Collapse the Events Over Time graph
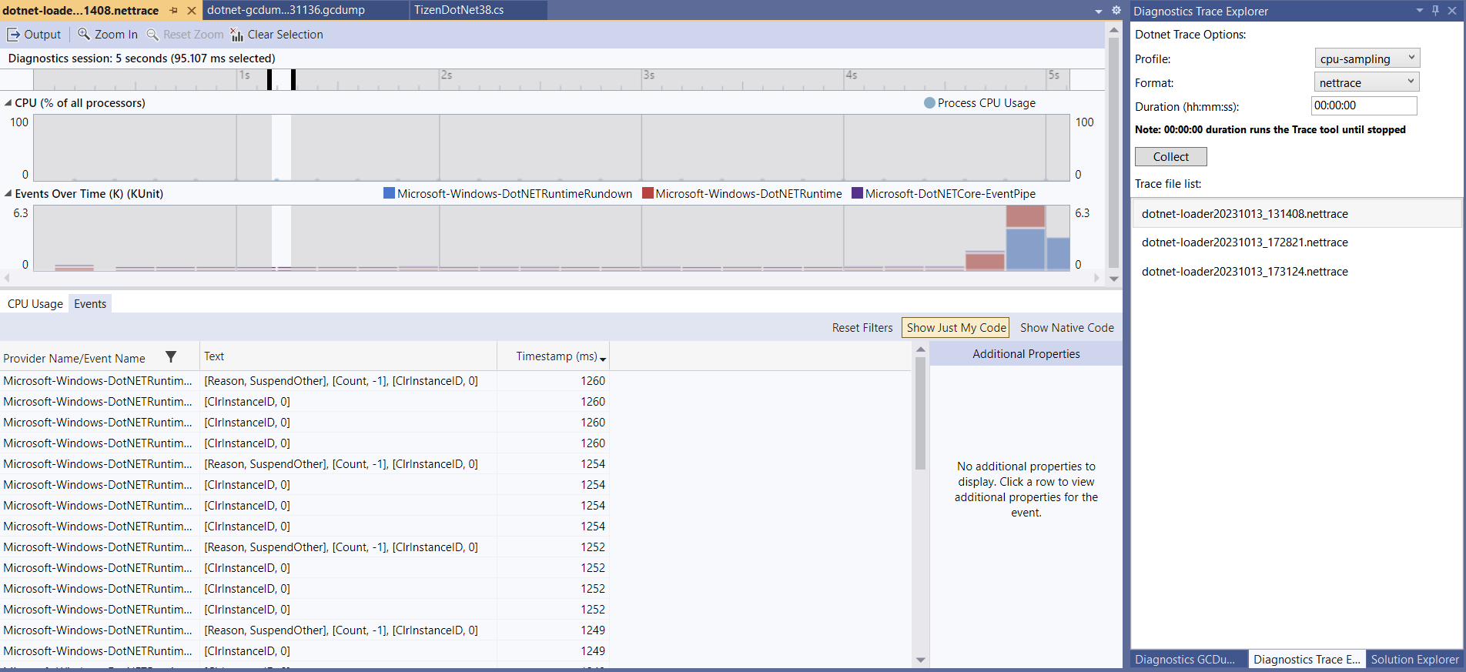The image size is (1466, 672). pyautogui.click(x=8, y=194)
